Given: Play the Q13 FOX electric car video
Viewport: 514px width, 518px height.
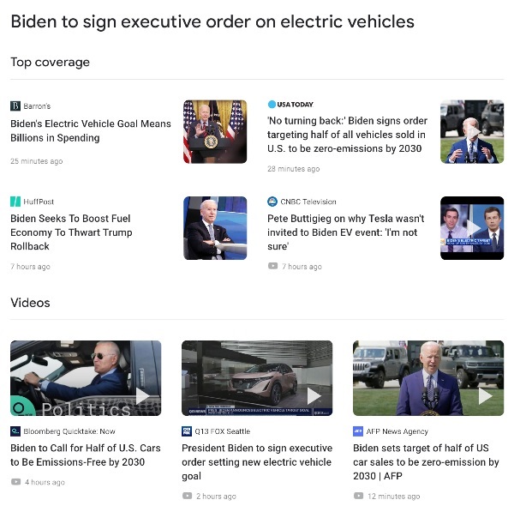Looking at the screenshot, I should click(x=257, y=378).
